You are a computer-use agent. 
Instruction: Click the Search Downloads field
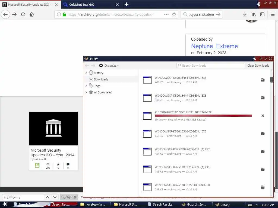click(211, 66)
